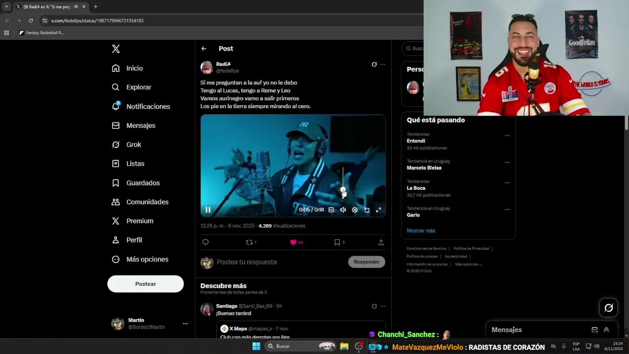The width and height of the screenshot is (629, 354).
Task: Click the Responder button
Action: 367,262
